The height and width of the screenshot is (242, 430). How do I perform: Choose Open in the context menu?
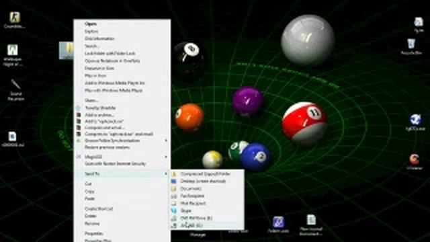(x=91, y=24)
